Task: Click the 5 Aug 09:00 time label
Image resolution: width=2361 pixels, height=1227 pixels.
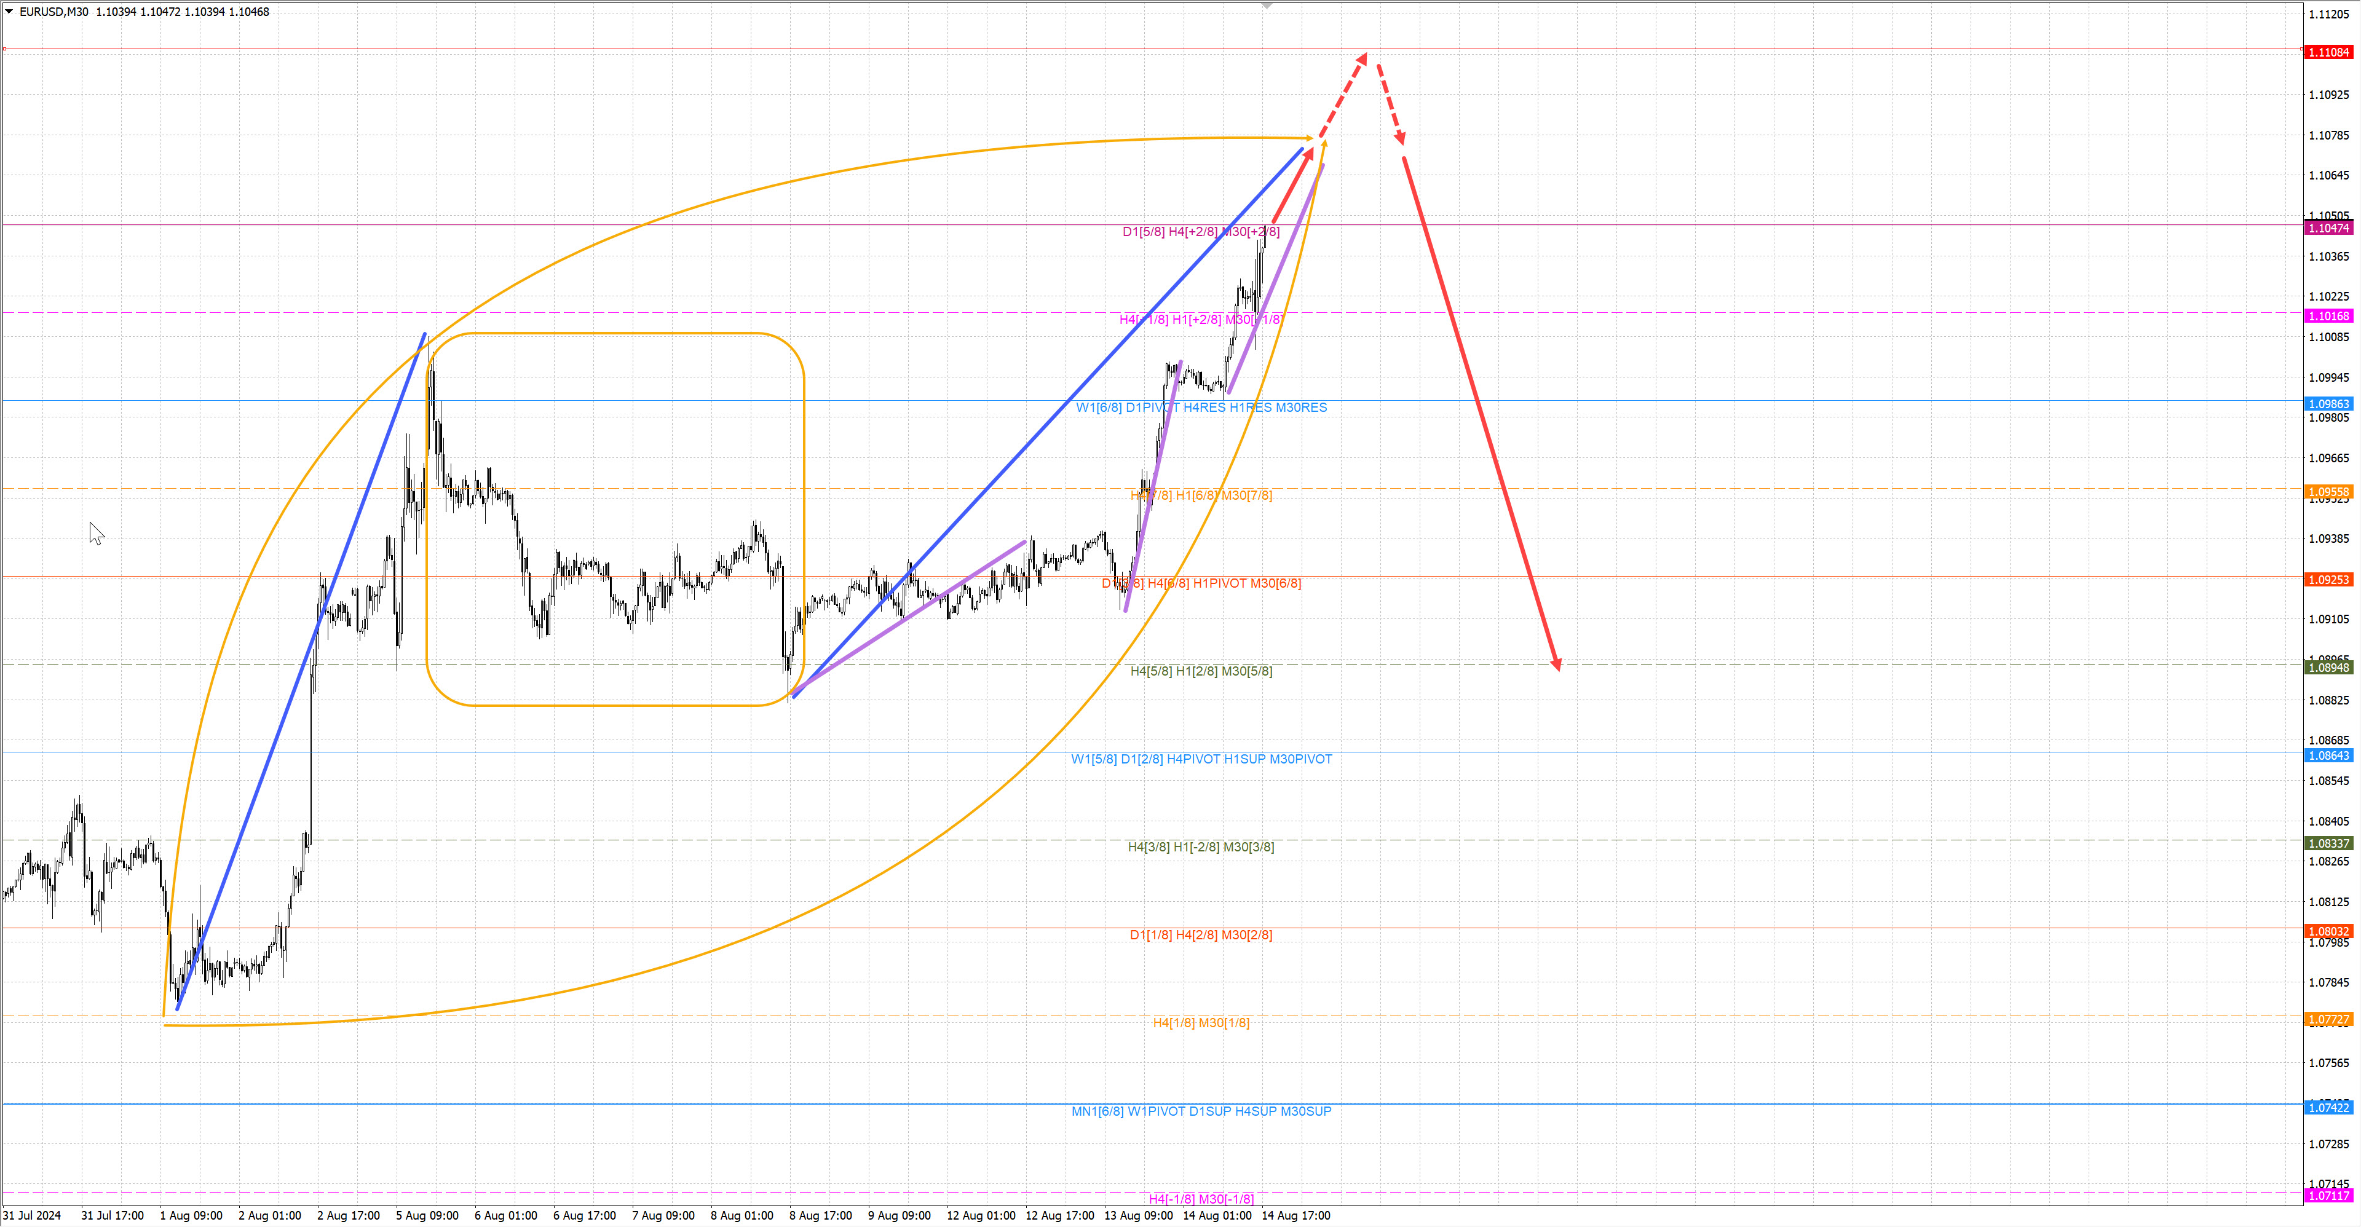Action: [x=427, y=1216]
